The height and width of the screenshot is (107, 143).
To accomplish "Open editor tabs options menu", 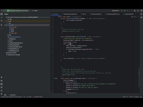I will coord(138,14).
